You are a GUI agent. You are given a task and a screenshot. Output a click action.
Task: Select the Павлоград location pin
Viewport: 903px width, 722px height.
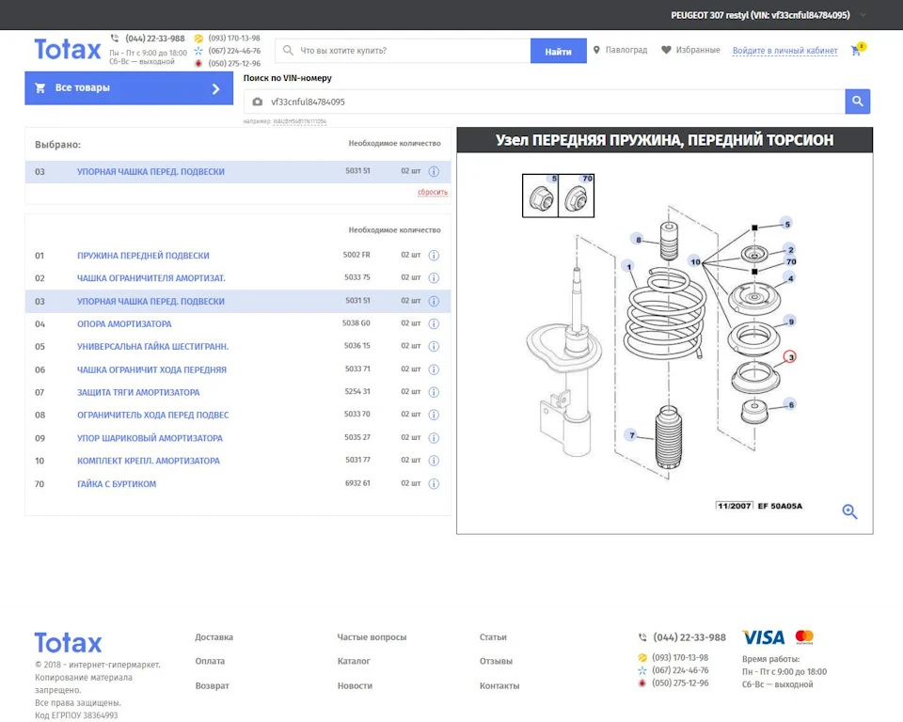(596, 50)
